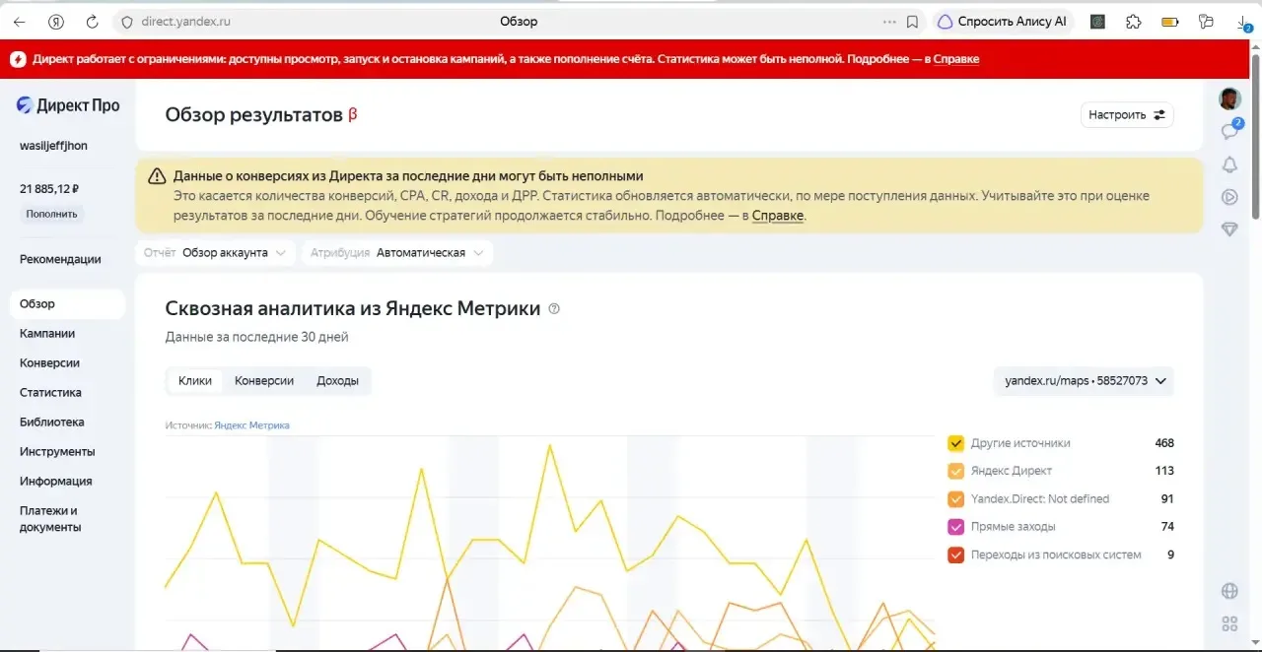Click balance amount 21 885,12 ₽
The image size is (1262, 652).
[49, 189]
